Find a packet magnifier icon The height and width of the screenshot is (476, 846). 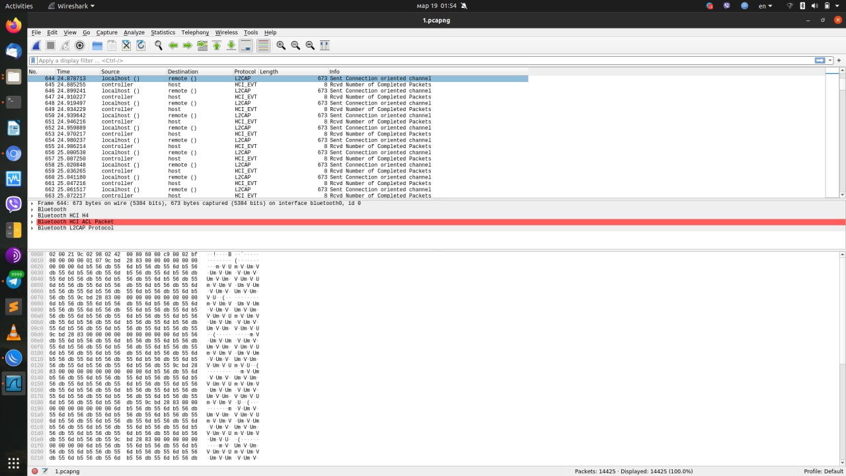click(x=159, y=46)
